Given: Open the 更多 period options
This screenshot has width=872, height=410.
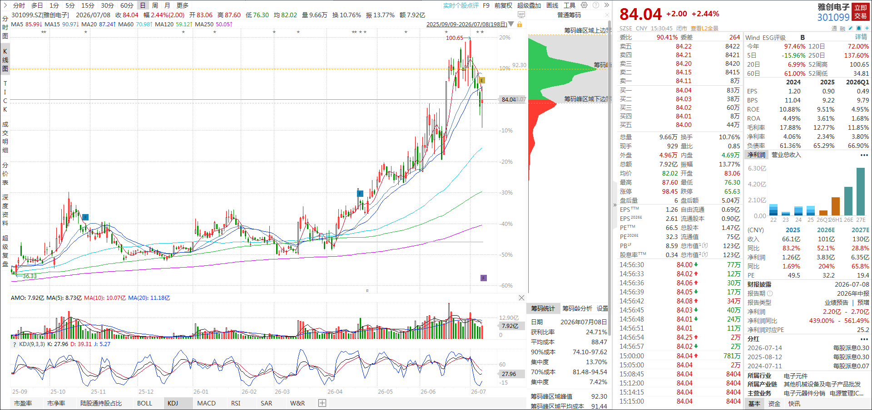Looking at the screenshot, I should coord(182,5).
